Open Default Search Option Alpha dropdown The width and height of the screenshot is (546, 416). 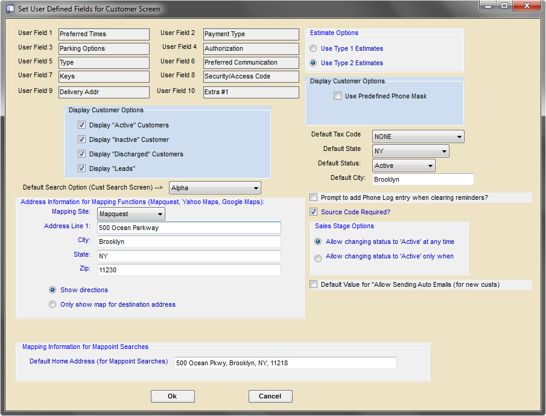click(x=215, y=188)
